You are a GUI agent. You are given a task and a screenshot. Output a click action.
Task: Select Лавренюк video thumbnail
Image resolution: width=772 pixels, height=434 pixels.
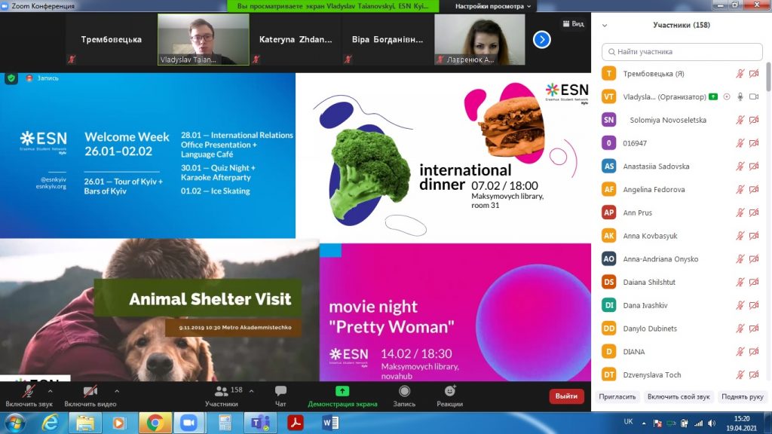point(479,39)
